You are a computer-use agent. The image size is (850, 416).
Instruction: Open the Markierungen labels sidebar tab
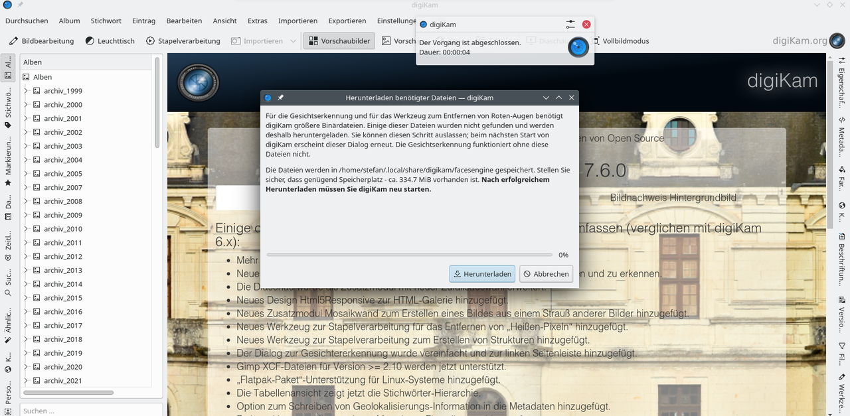(x=8, y=162)
